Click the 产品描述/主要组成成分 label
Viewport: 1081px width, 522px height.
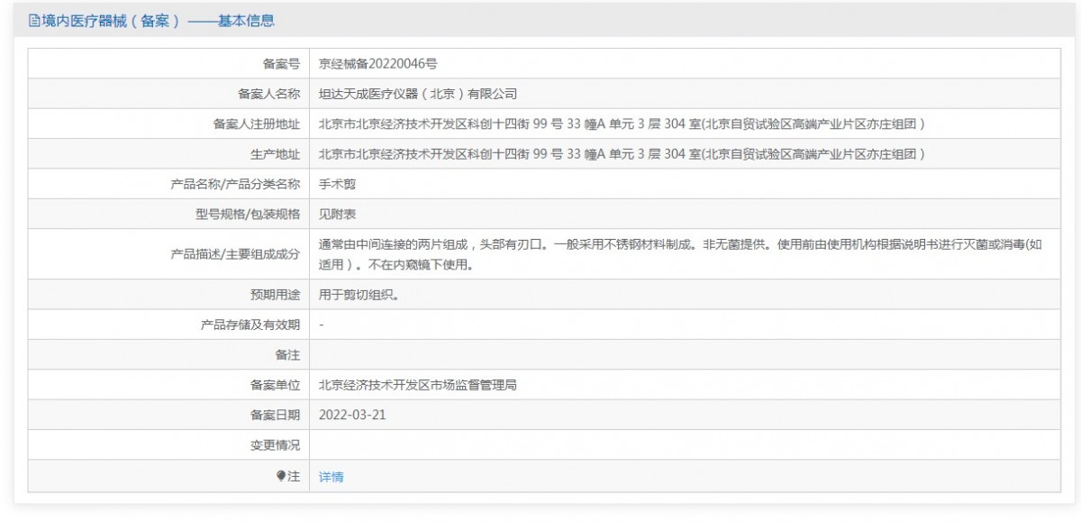(x=235, y=254)
